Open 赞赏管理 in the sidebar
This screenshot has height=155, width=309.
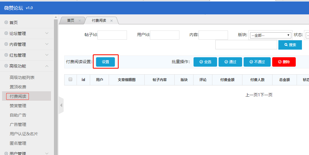click(18, 106)
